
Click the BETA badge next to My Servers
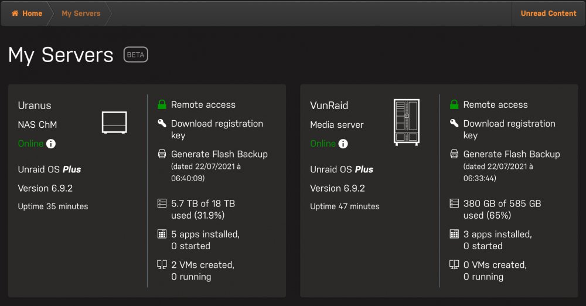point(136,55)
